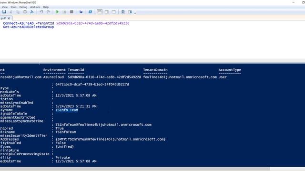Click the {SMTP:TSInfoTeam@...} proxy address value
The height and width of the screenshot is (171, 305).
pyautogui.click(x=111, y=139)
